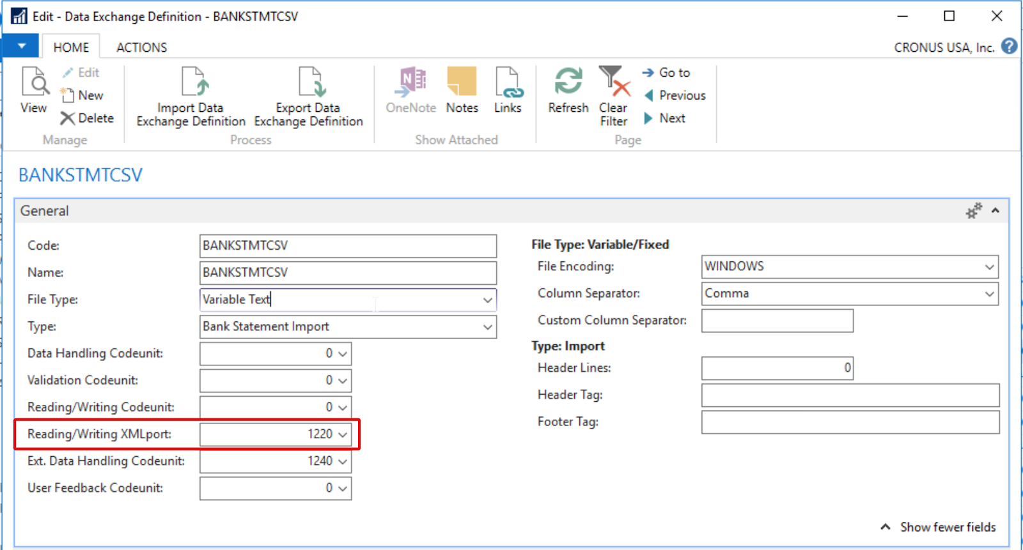
Task: Click the Edit pencil in the ribbon
Action: [x=81, y=73]
